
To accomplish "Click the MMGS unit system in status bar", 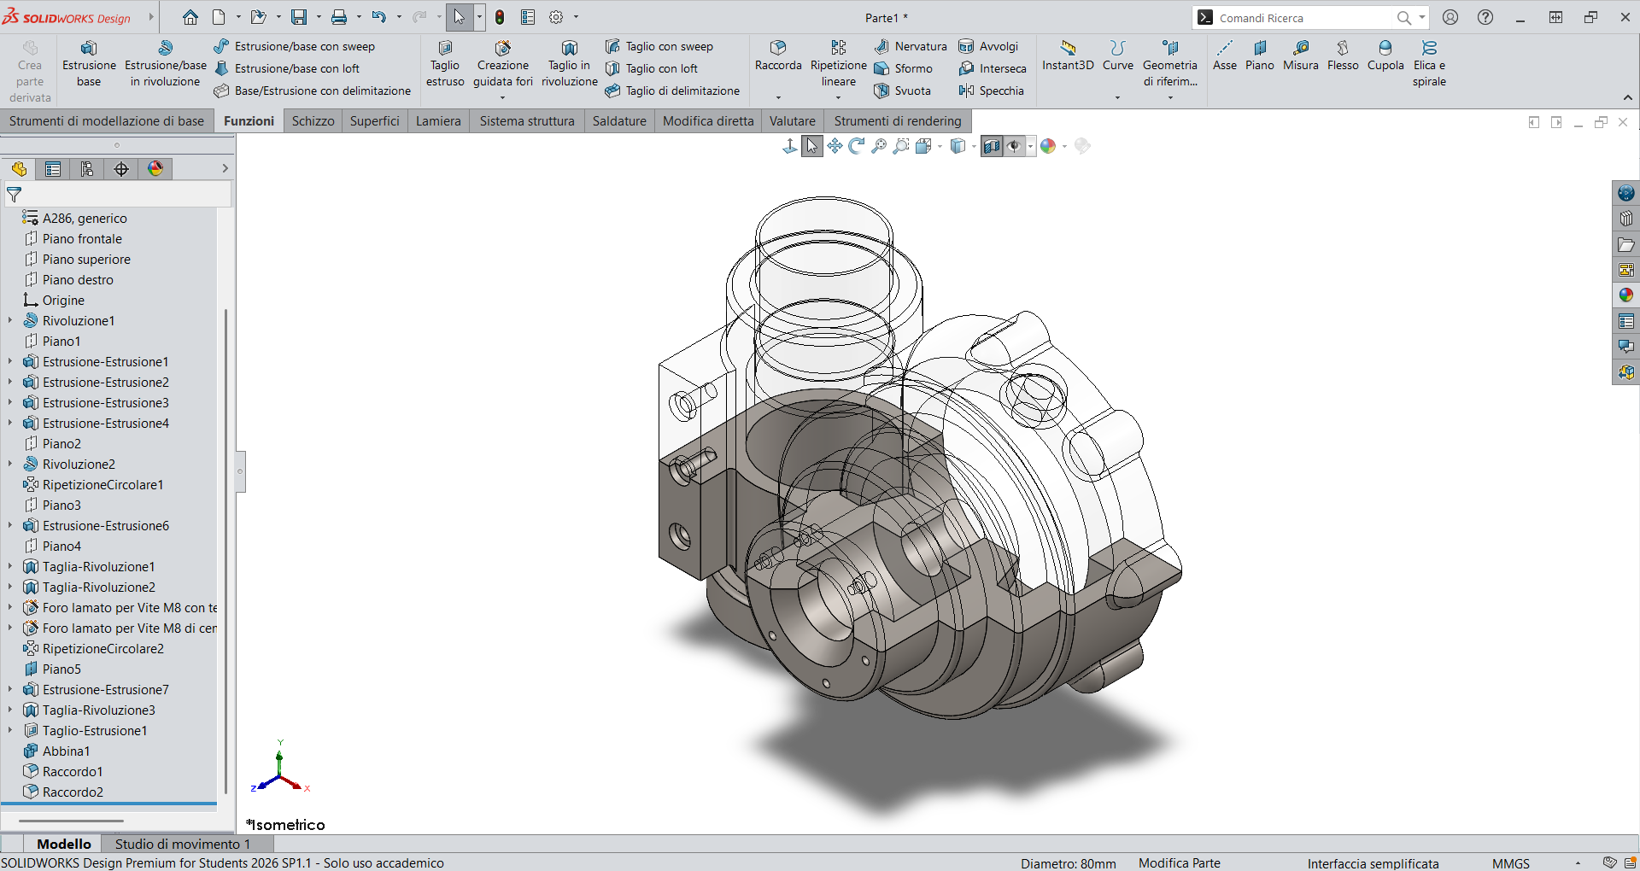I will (1510, 863).
